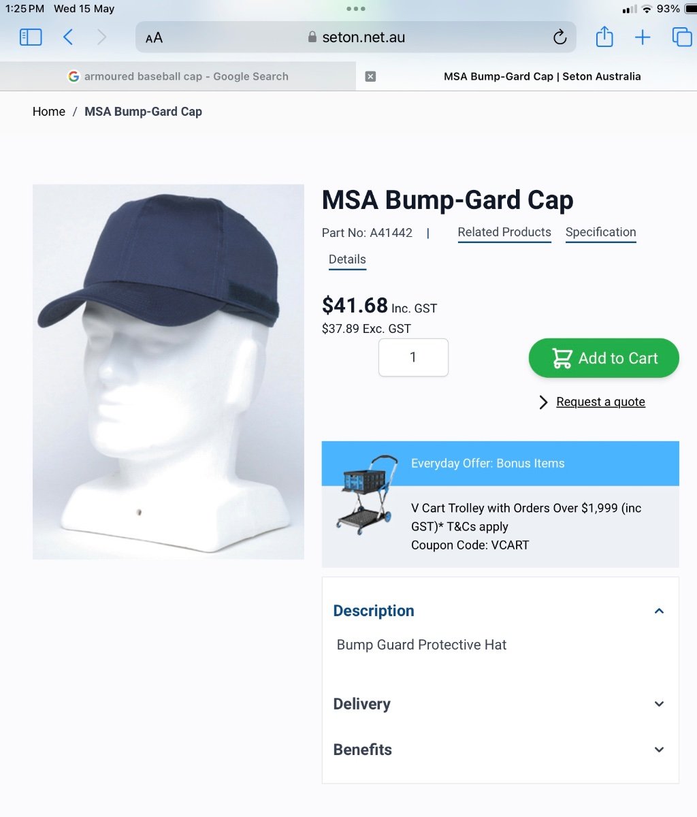The image size is (697, 817).
Task: Open the Safari sidebar panel icon
Action: pos(31,37)
